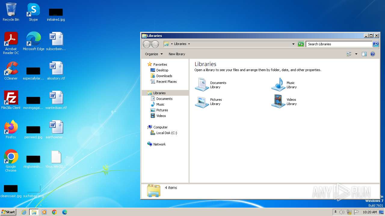
Task: Select perneed.jpg desktop file
Action: (33, 132)
